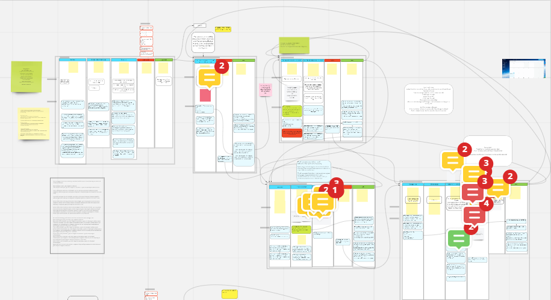Open the red comment bubble with badge 4
551x300 pixels.
point(475,215)
